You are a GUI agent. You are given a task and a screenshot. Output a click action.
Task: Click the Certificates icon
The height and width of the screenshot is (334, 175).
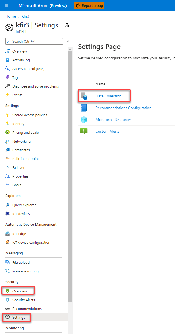point(8,150)
